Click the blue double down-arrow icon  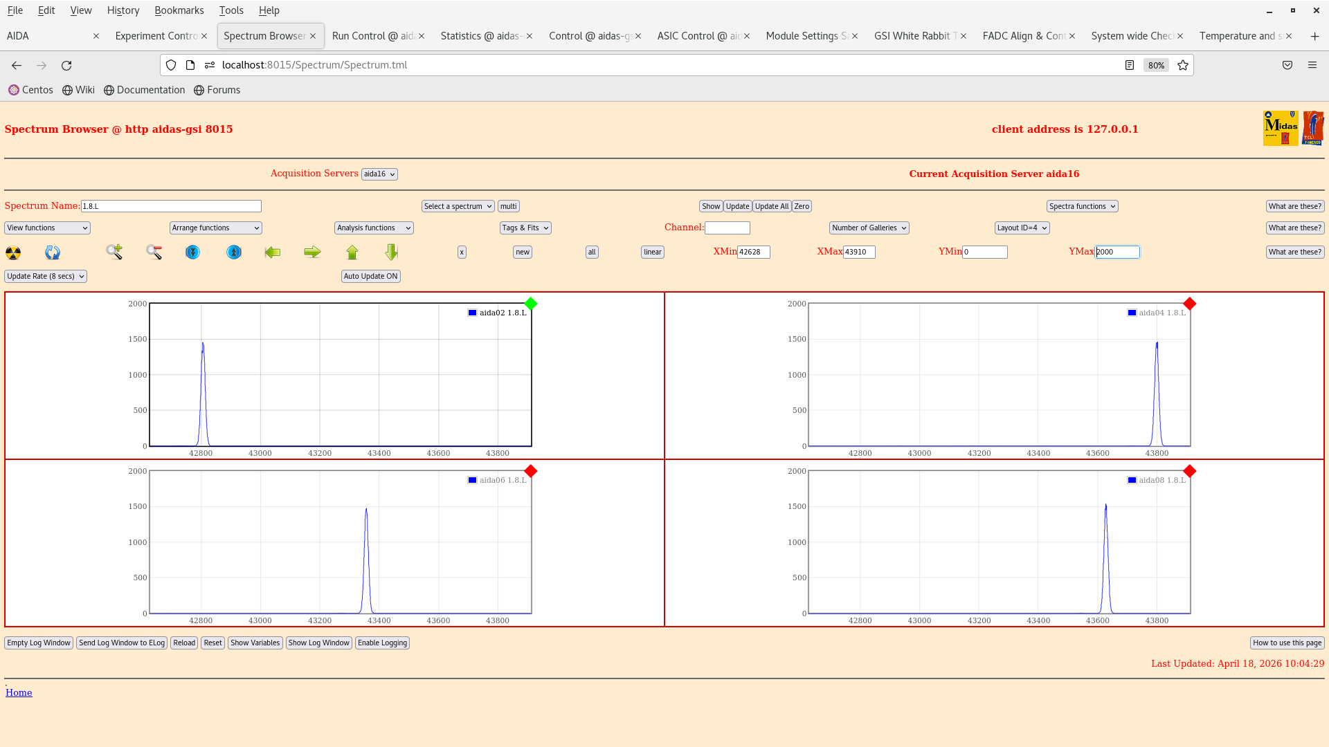[x=192, y=252]
